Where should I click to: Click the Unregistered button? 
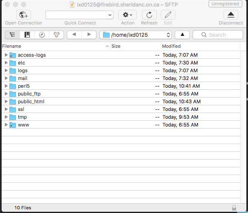click(x=226, y=4)
